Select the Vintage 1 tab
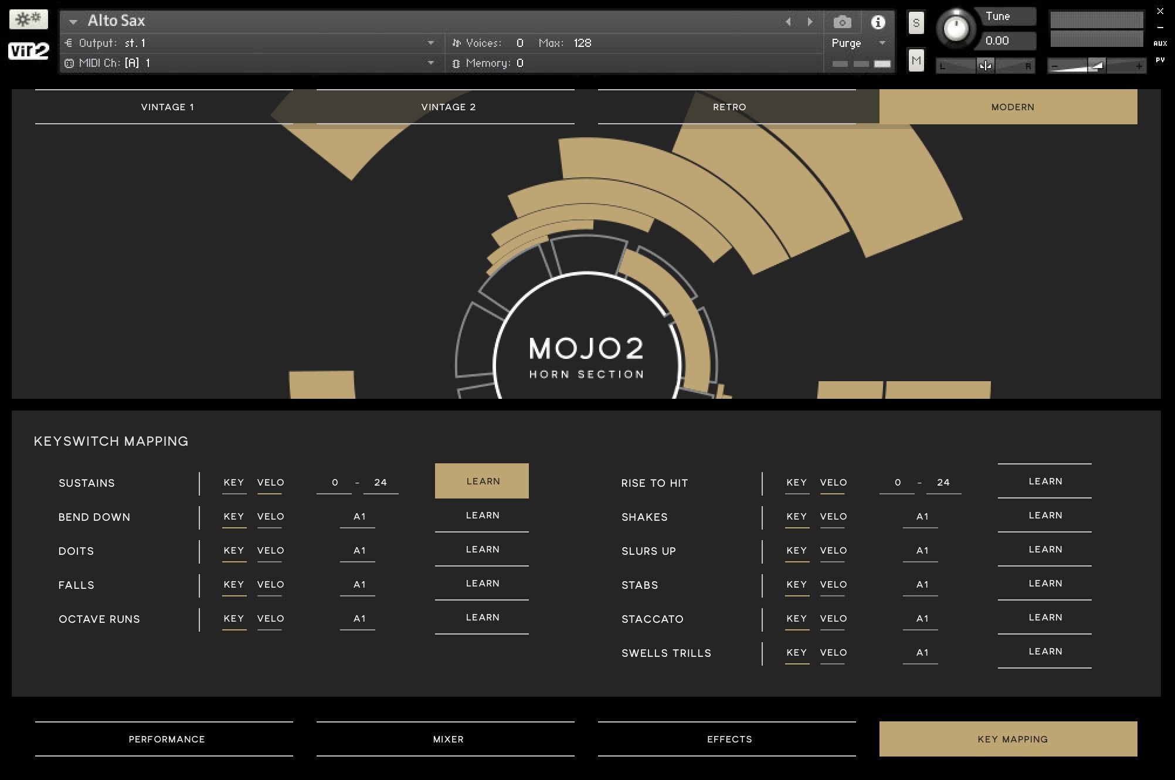 [164, 107]
